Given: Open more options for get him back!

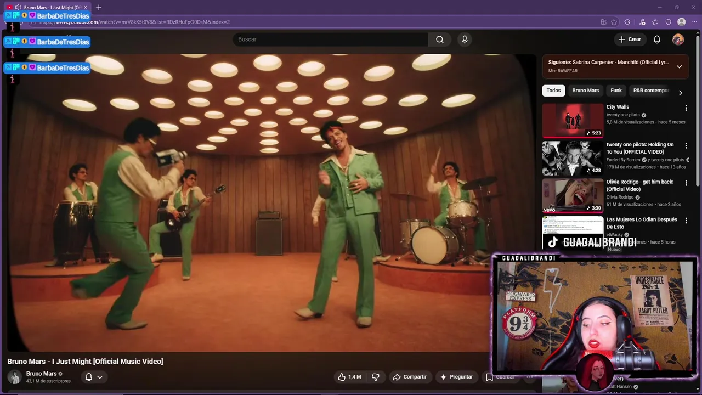Looking at the screenshot, I should (x=686, y=183).
